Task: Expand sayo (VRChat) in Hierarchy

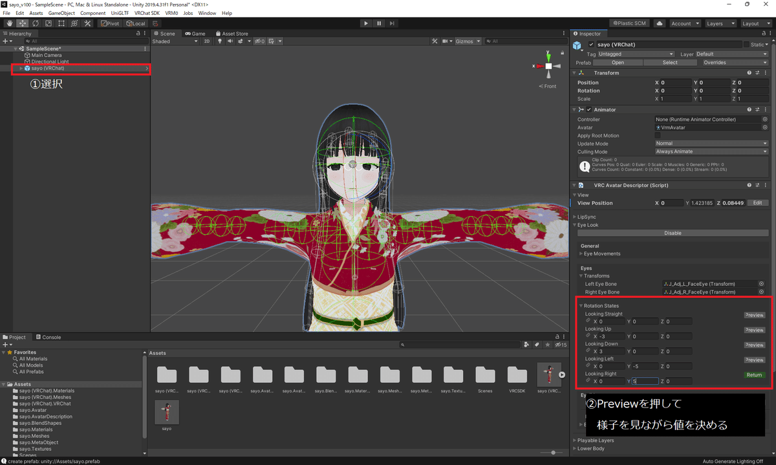Action: (x=21, y=69)
